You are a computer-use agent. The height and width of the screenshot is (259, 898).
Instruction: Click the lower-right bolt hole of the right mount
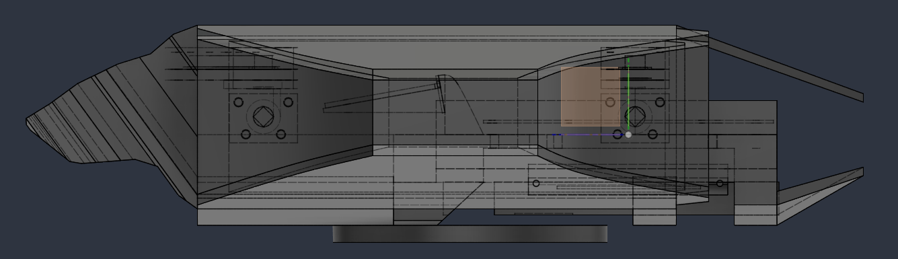click(x=652, y=135)
